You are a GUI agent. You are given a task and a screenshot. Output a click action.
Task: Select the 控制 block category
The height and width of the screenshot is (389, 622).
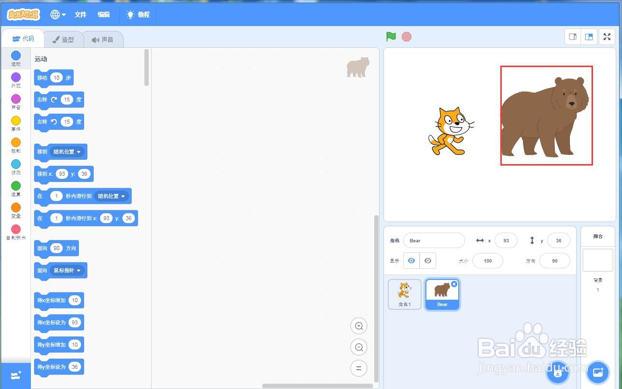(16, 146)
